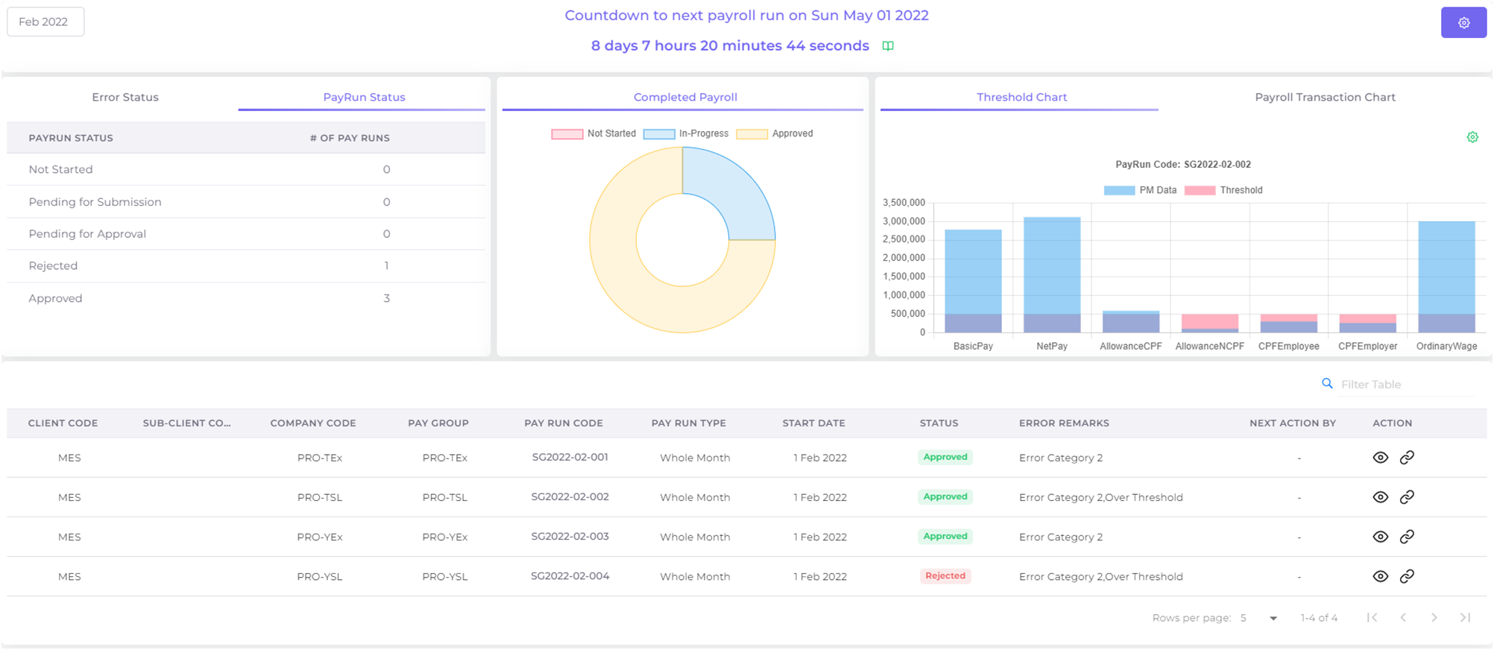Click the In-Progress segment of the donut chart
The height and width of the screenshot is (650, 1494).
tap(731, 192)
